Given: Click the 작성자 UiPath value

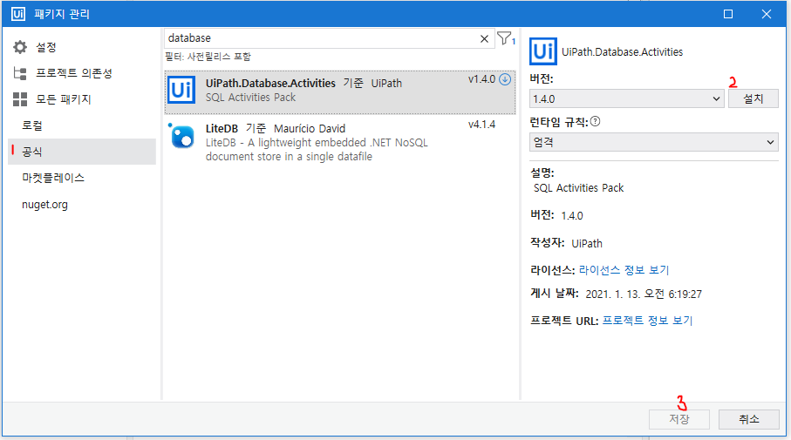Looking at the screenshot, I should (587, 243).
